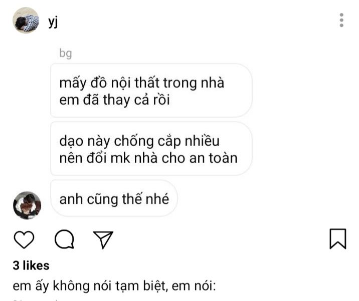Click the text "nên đổi mk nhà cho an toàn"
The image size is (359, 301).
tap(148, 158)
